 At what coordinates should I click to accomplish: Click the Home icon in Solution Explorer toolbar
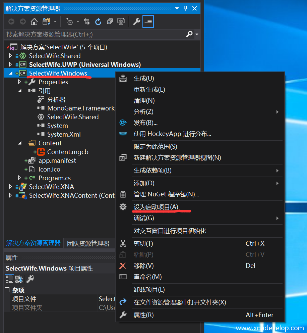point(34,22)
